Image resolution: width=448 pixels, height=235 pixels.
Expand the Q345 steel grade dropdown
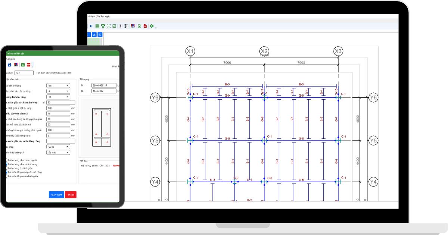pos(58,147)
